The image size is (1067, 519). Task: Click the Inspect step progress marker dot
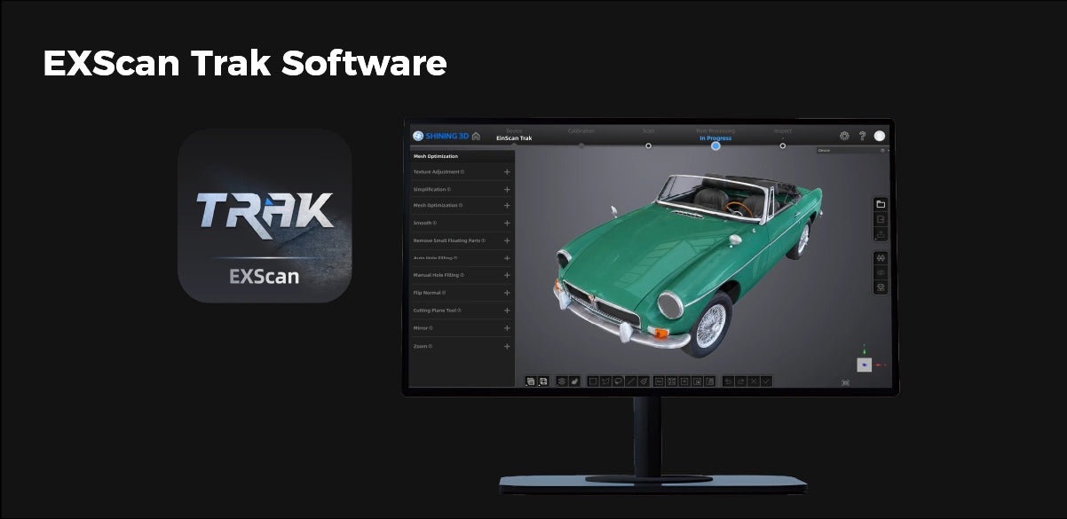[x=782, y=145]
